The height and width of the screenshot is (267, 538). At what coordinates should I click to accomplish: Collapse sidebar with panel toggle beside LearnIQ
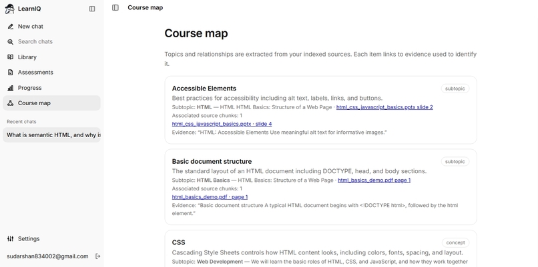click(x=92, y=9)
